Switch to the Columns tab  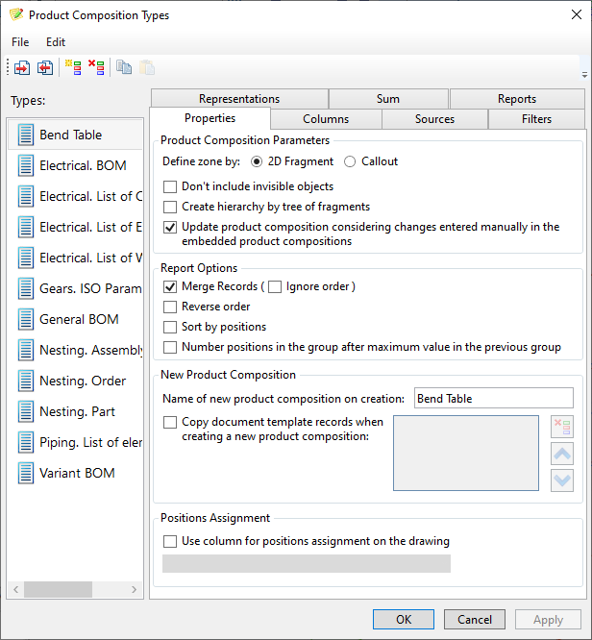(x=326, y=119)
